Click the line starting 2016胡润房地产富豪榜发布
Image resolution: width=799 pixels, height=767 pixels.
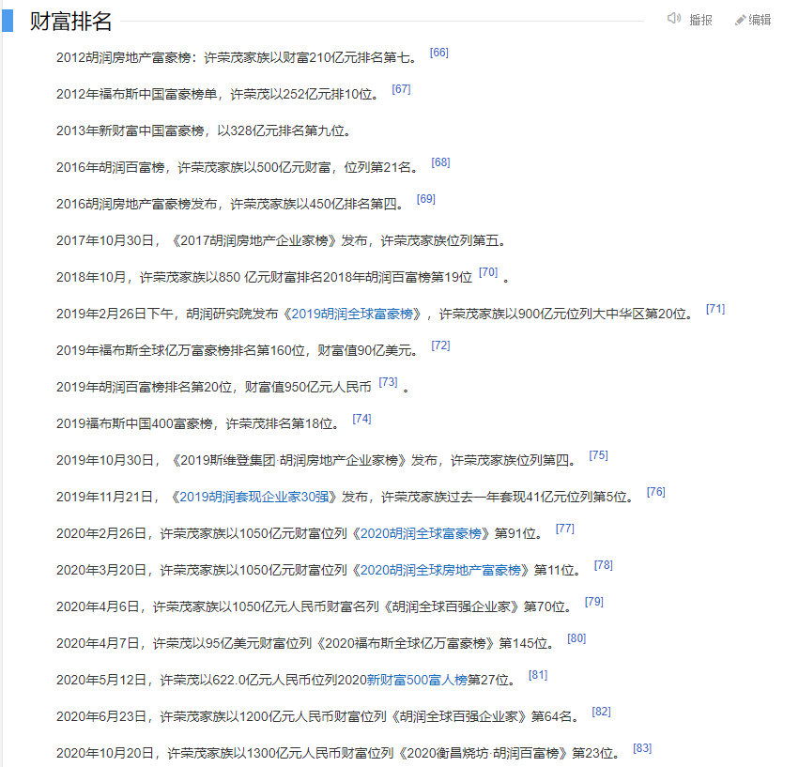click(x=230, y=205)
